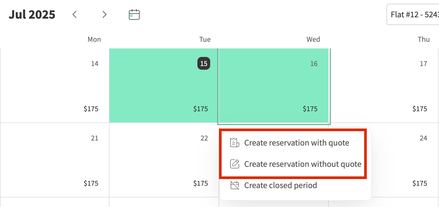
Task: Select Create closed period option
Action: tap(281, 185)
